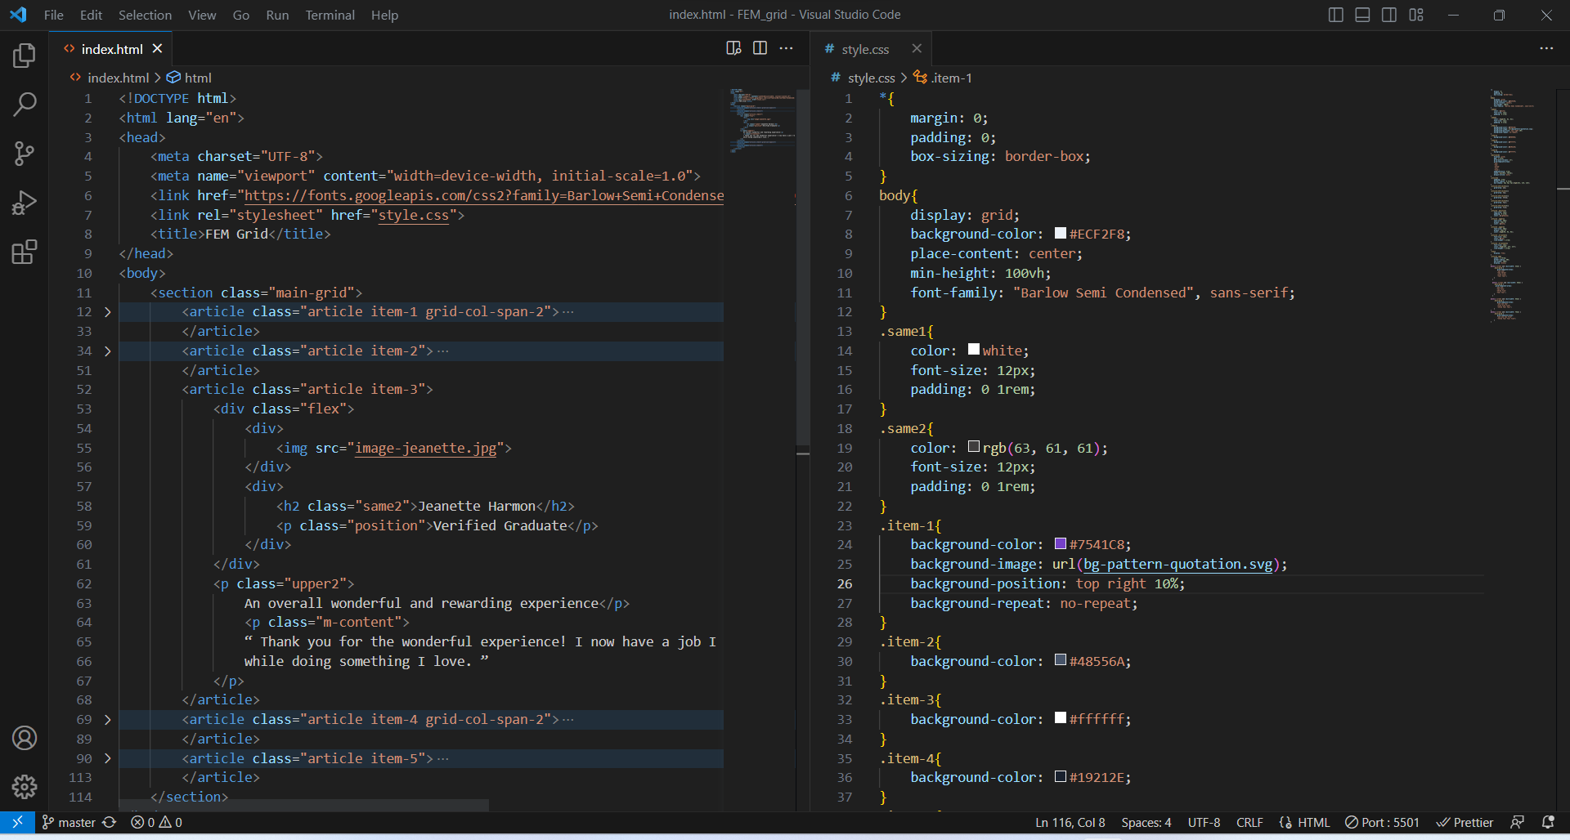Open the Run and Debug view
The width and height of the screenshot is (1570, 840).
click(24, 203)
